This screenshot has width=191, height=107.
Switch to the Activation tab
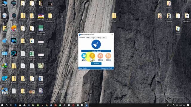[82, 38]
